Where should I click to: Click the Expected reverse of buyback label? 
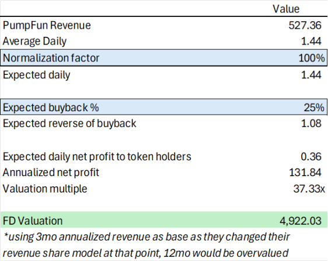(x=69, y=123)
